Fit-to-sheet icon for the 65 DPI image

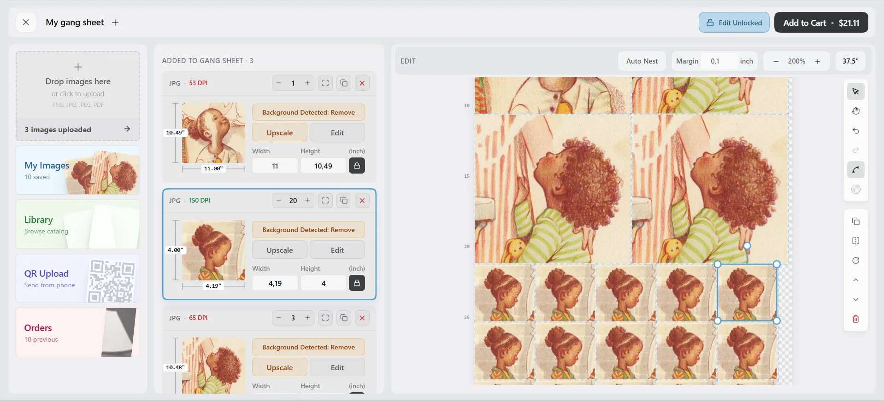point(325,318)
